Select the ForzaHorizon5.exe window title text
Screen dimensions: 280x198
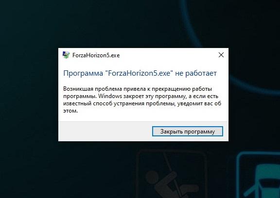tap(96, 55)
